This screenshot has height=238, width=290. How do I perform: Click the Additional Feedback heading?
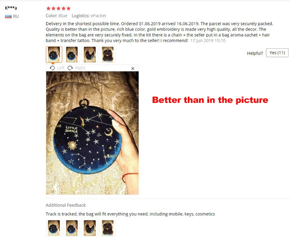coord(66,205)
